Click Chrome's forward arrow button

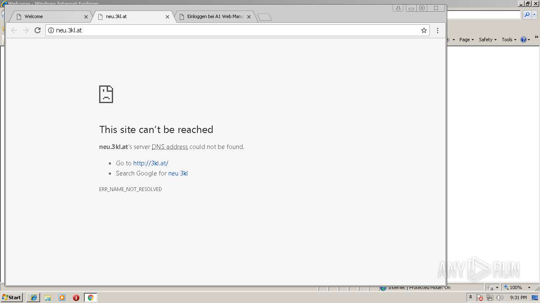[x=26, y=30]
